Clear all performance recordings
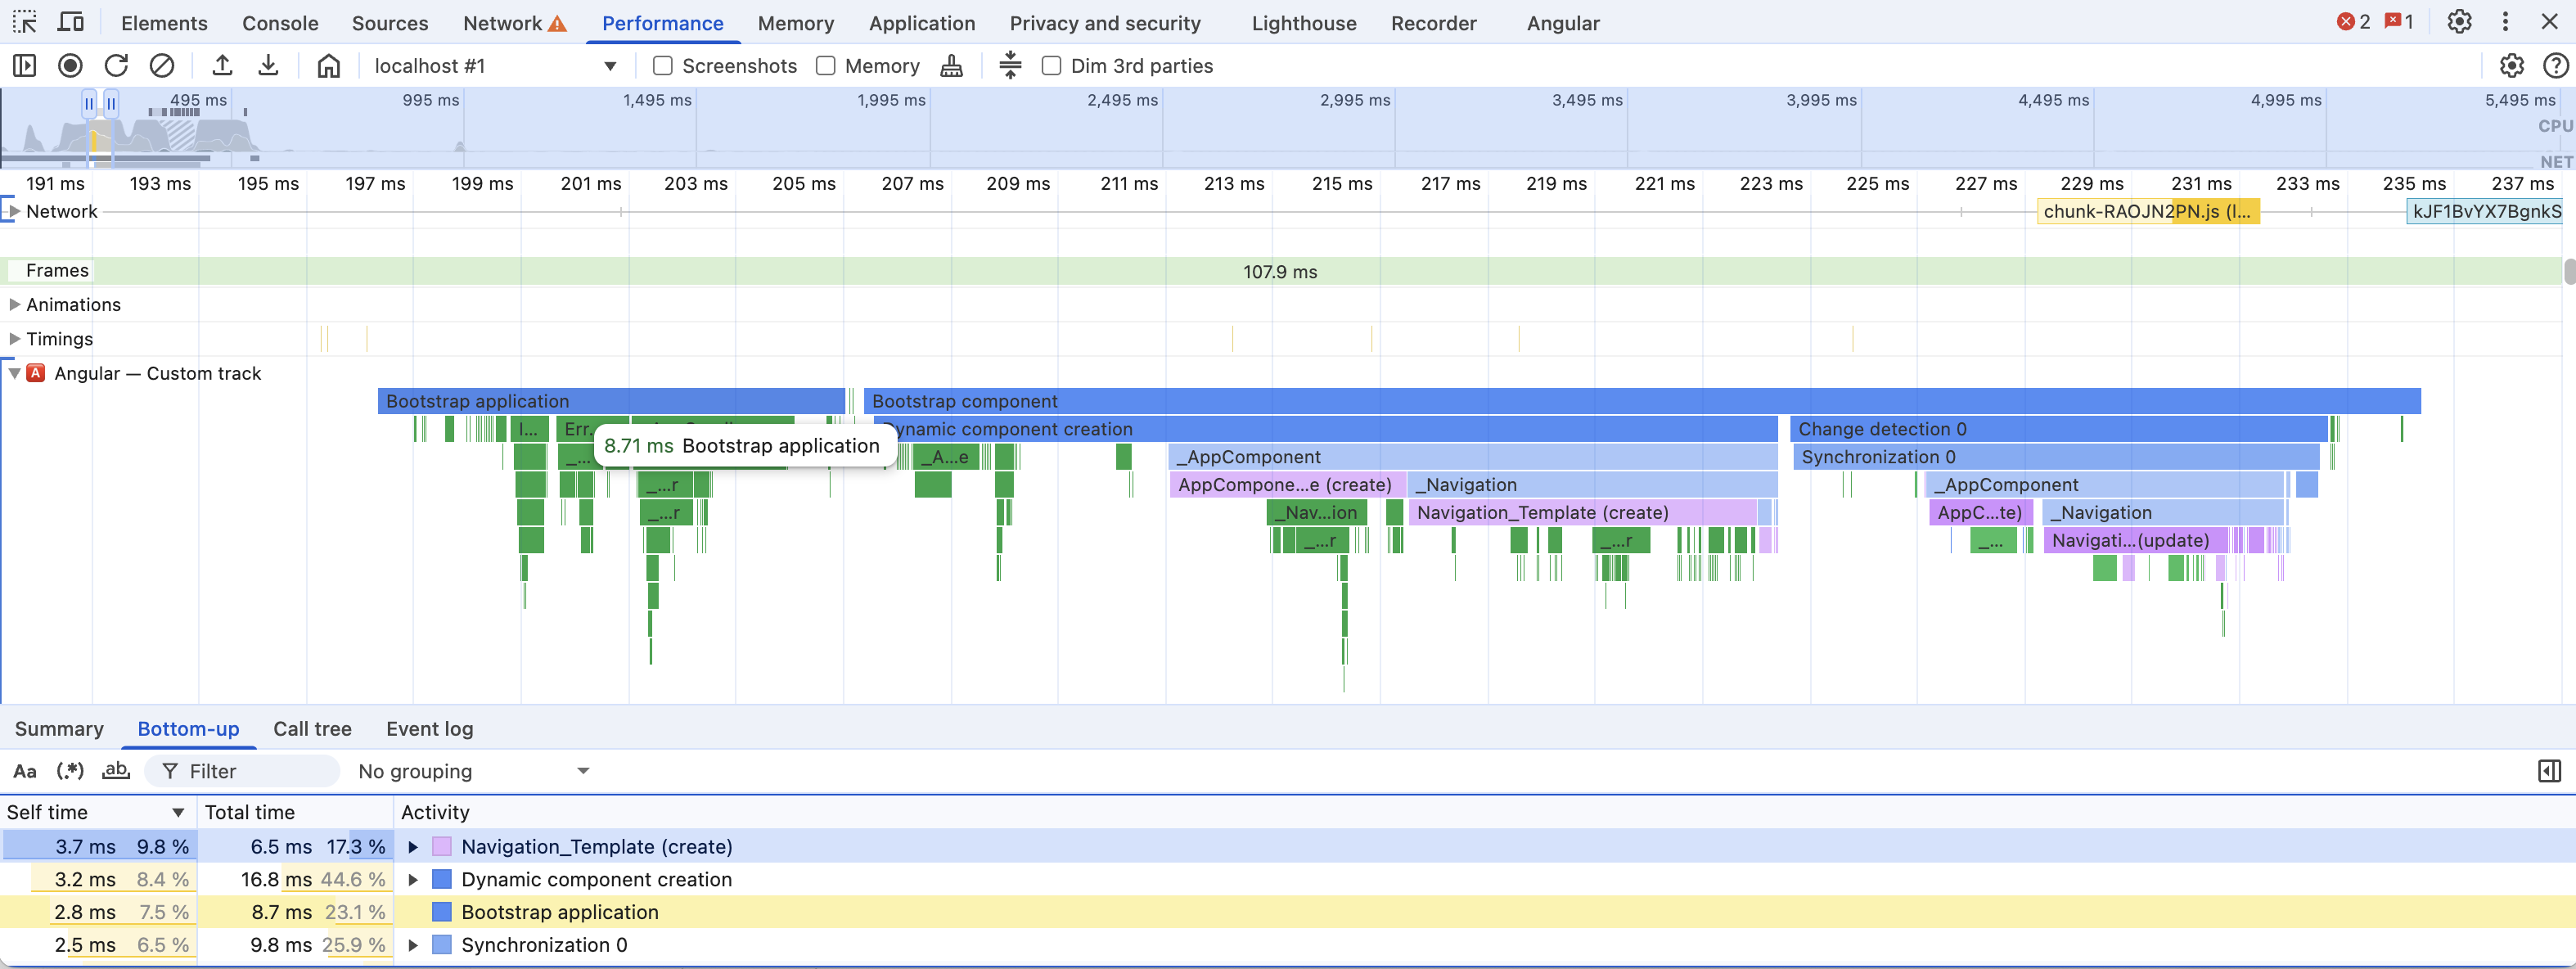The height and width of the screenshot is (969, 2576). click(163, 65)
